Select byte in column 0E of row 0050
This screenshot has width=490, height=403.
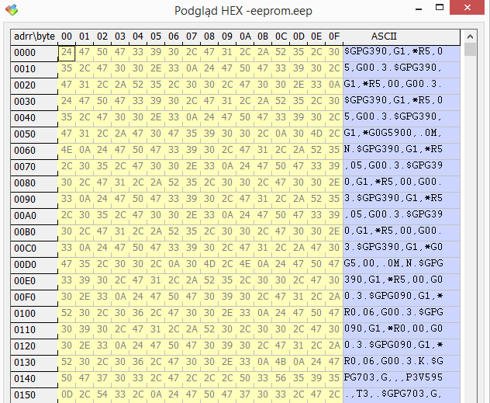(x=316, y=133)
